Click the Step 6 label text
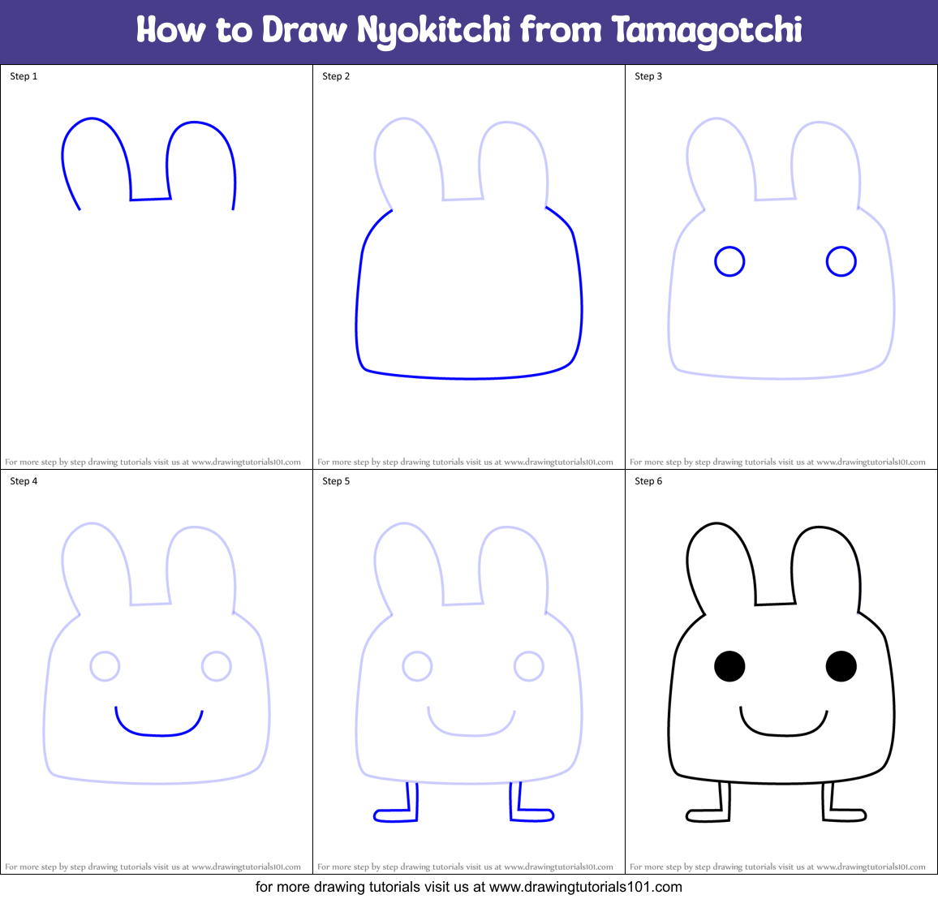 [x=648, y=480]
